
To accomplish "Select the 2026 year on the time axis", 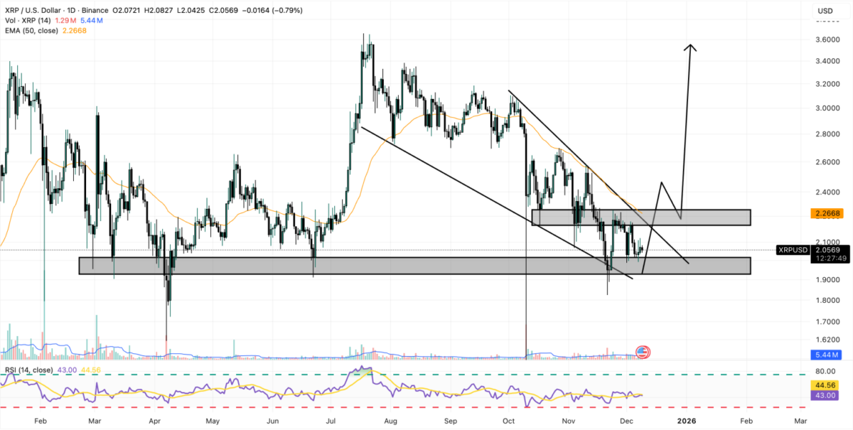I will click(x=687, y=421).
